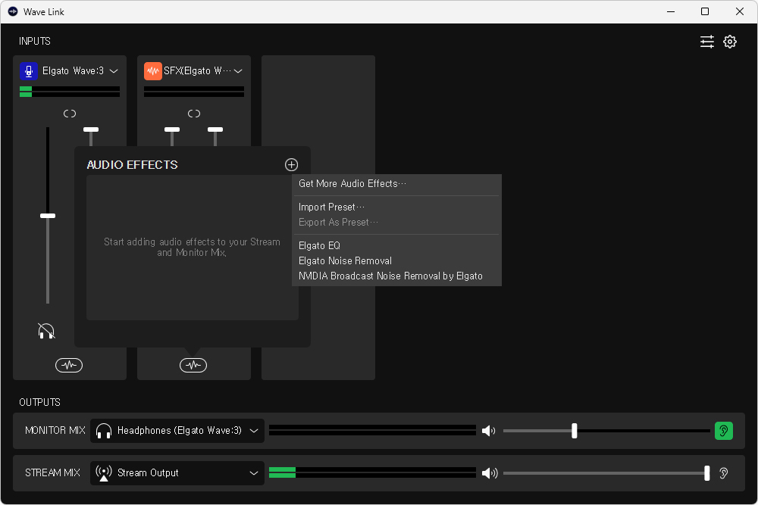Click the blue microphone icon for Elgato Wave:3

pyautogui.click(x=29, y=71)
